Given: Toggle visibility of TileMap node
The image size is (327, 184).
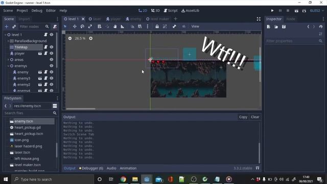Looking at the screenshot, I should point(52,47).
